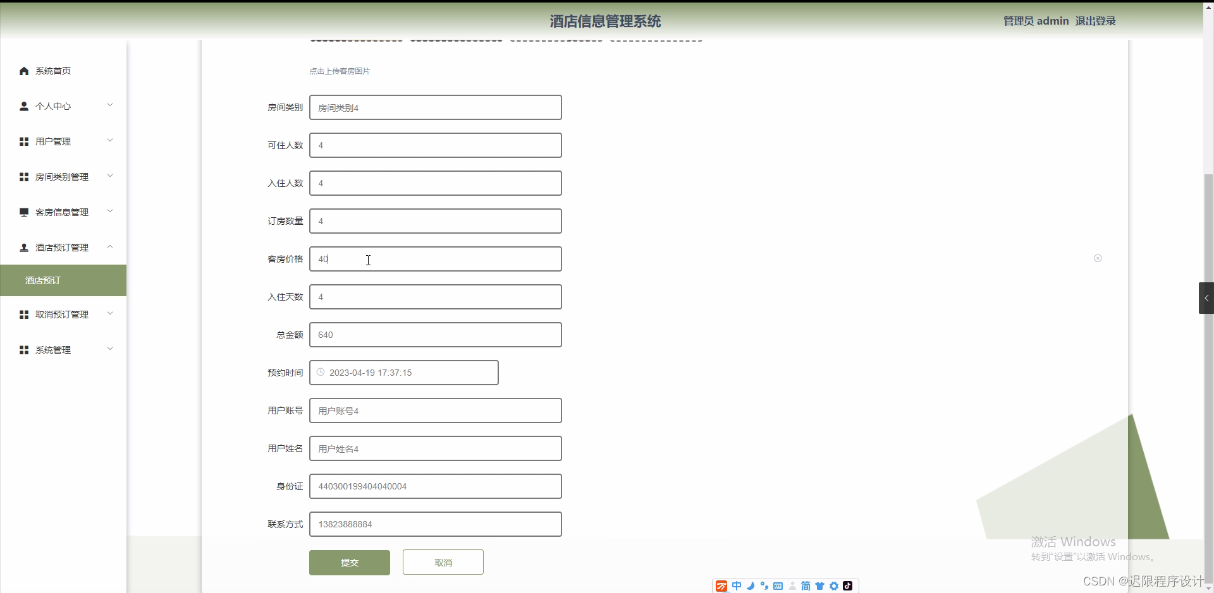The width and height of the screenshot is (1214, 593).
Task: Collapse 酒店预订管理 chevron
Action: (x=110, y=247)
